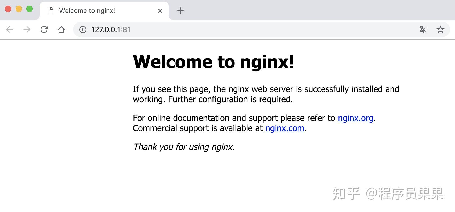Minimize the window with yellow button
This screenshot has width=455, height=212.
click(19, 9)
